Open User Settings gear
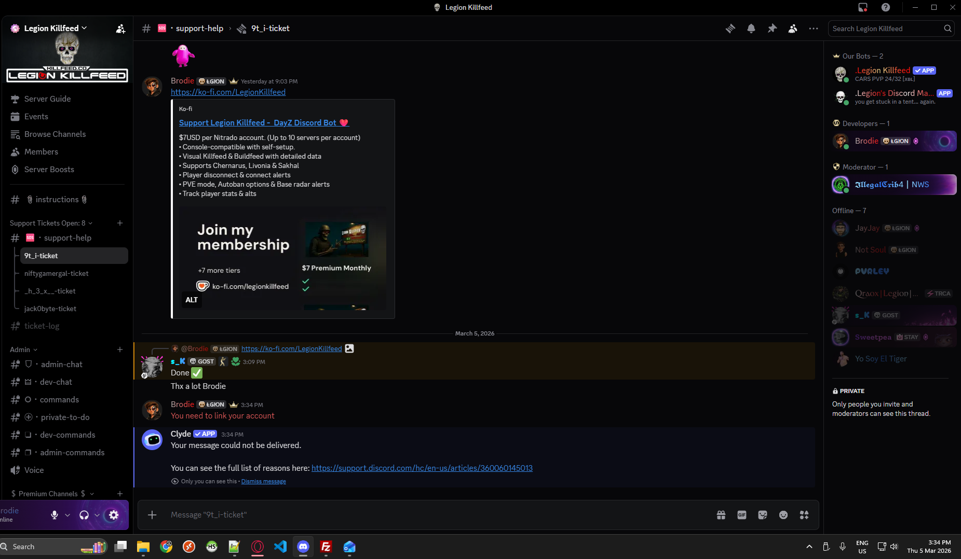 pos(114,515)
